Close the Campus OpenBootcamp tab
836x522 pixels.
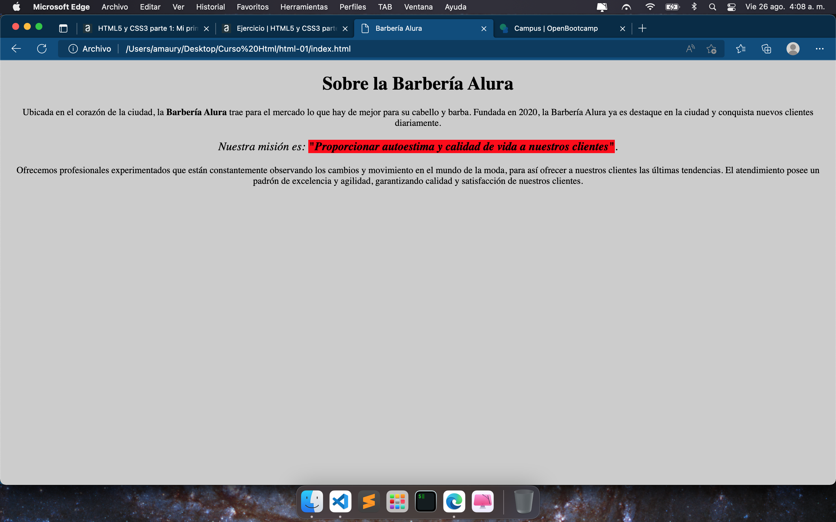(623, 29)
